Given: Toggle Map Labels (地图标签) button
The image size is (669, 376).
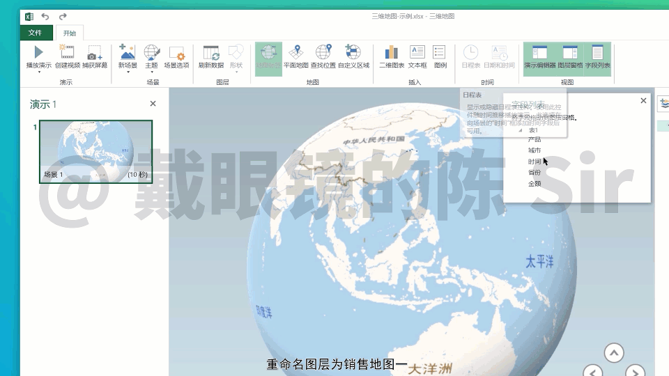Looking at the screenshot, I should pyautogui.click(x=268, y=58).
